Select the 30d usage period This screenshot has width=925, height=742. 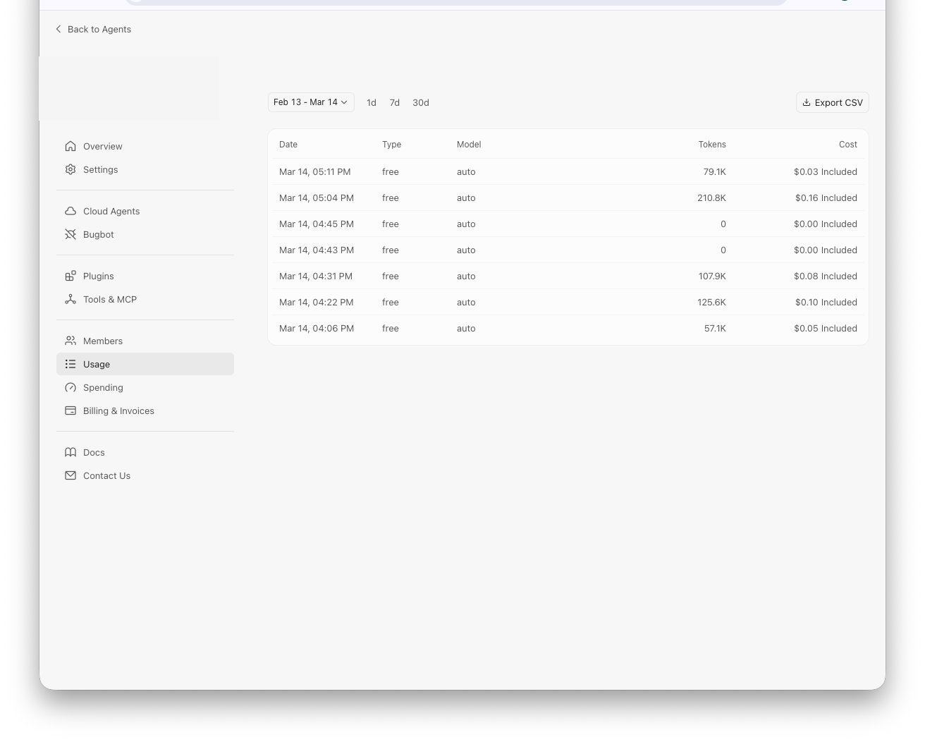click(x=421, y=102)
